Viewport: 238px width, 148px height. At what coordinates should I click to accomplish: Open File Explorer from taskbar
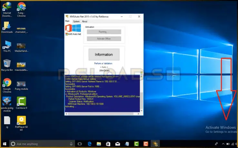(99, 144)
